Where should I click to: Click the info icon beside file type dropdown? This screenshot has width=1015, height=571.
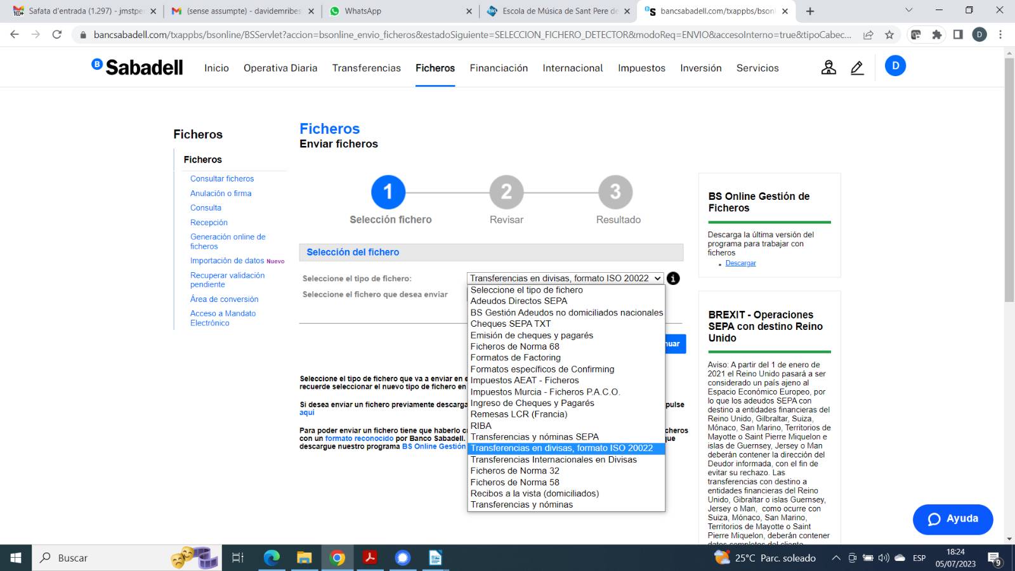point(673,279)
